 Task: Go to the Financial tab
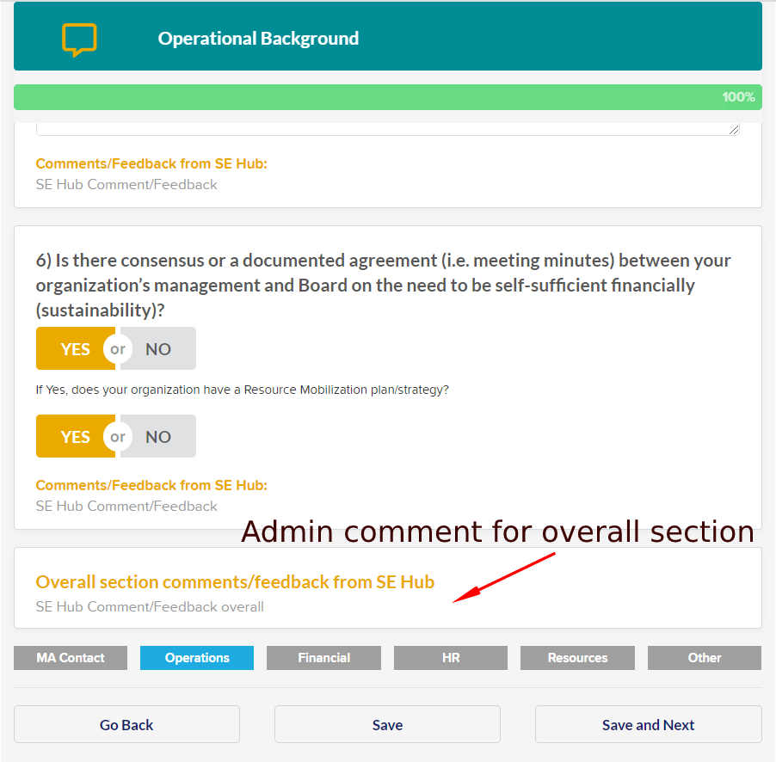click(x=323, y=658)
